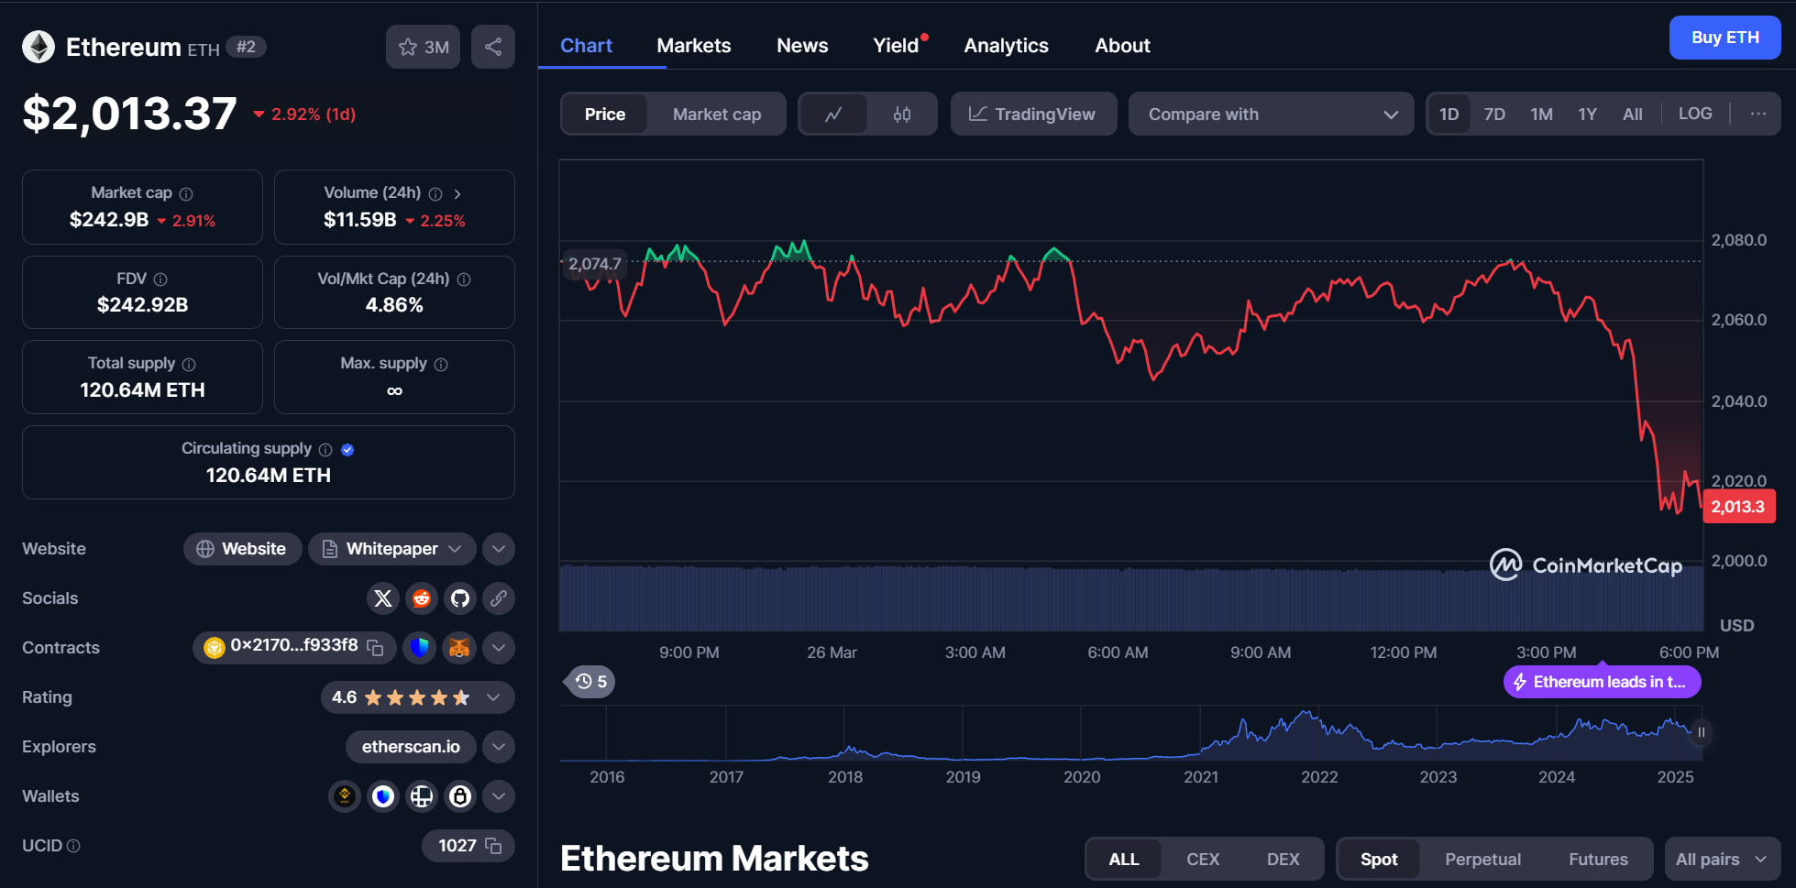Add contract to MetaMask wallet

(x=458, y=647)
